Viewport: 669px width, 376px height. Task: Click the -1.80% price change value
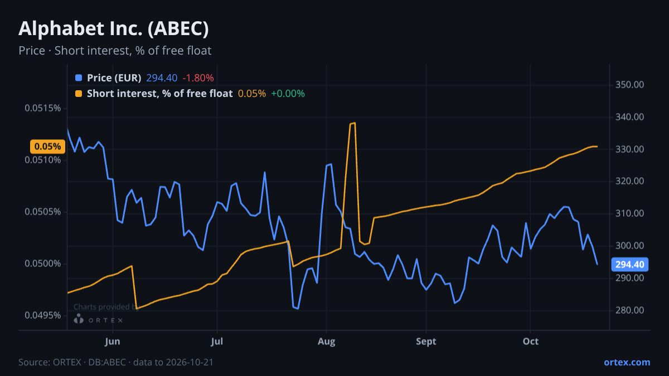pyautogui.click(x=198, y=78)
